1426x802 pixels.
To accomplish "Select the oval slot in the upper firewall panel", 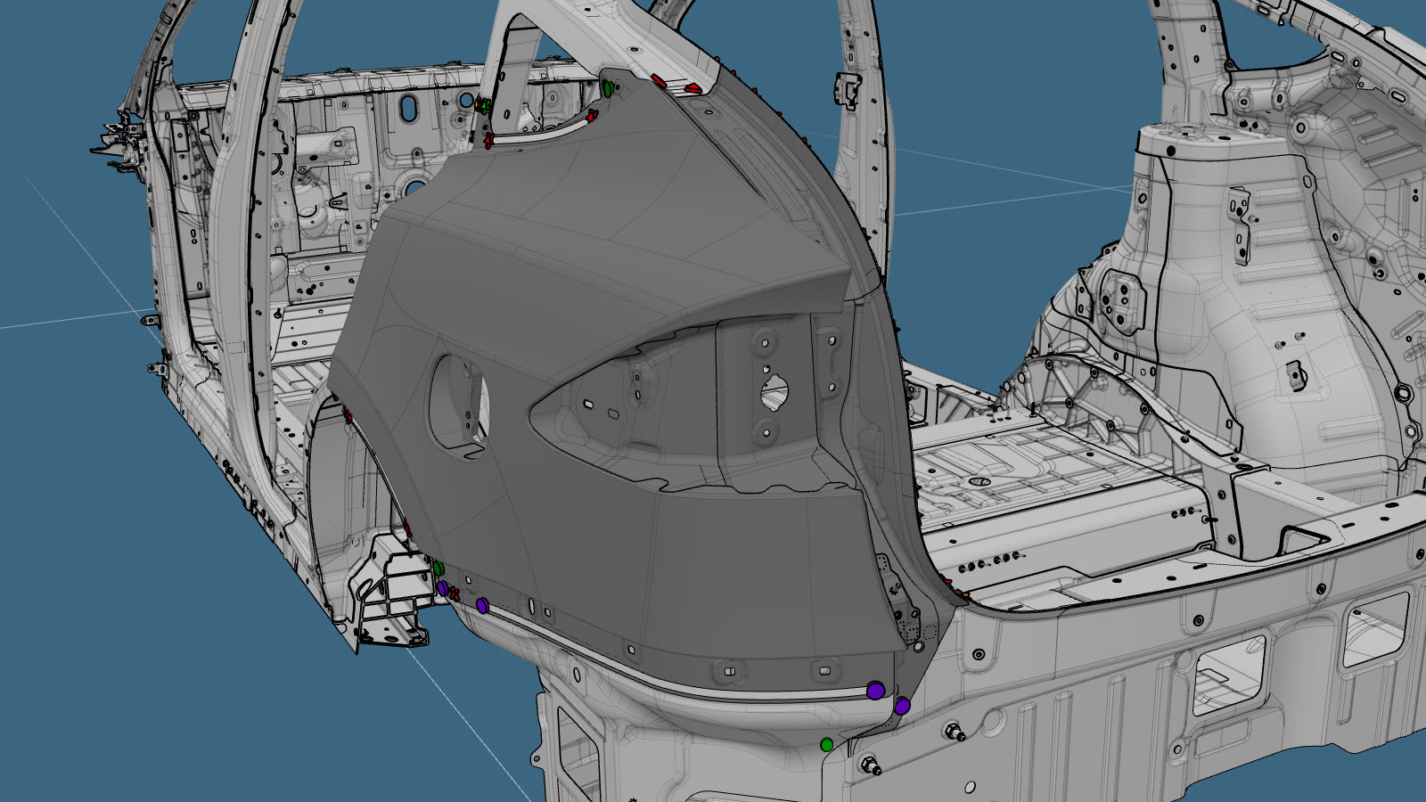I will [408, 108].
